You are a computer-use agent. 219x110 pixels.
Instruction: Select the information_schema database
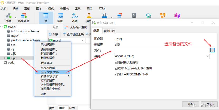pos(25,31)
